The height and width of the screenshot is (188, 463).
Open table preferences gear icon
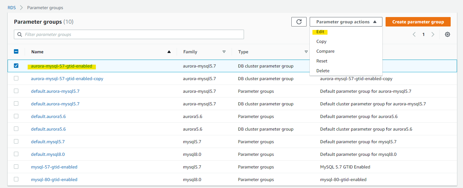[448, 34]
